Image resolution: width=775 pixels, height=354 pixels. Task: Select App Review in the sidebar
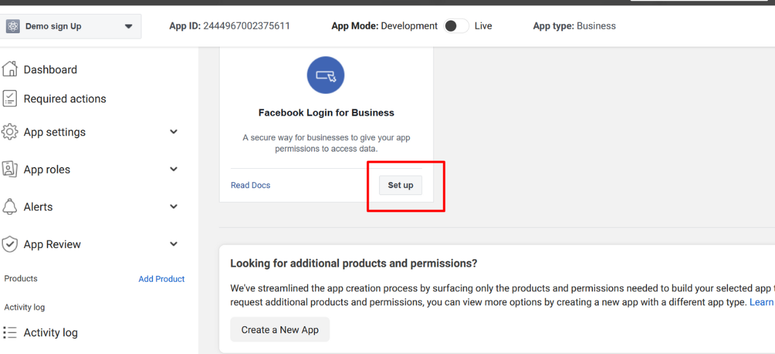tap(52, 244)
